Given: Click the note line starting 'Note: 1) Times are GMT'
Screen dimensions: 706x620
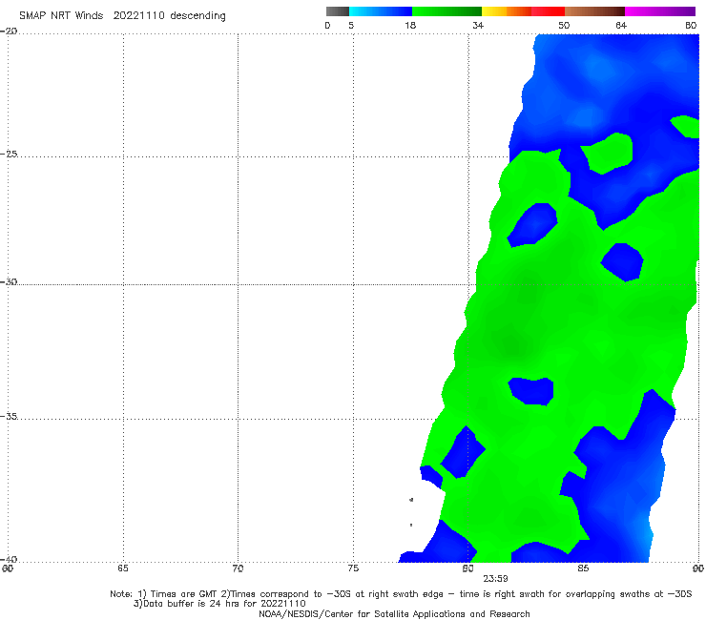Looking at the screenshot, I should pos(401,594).
